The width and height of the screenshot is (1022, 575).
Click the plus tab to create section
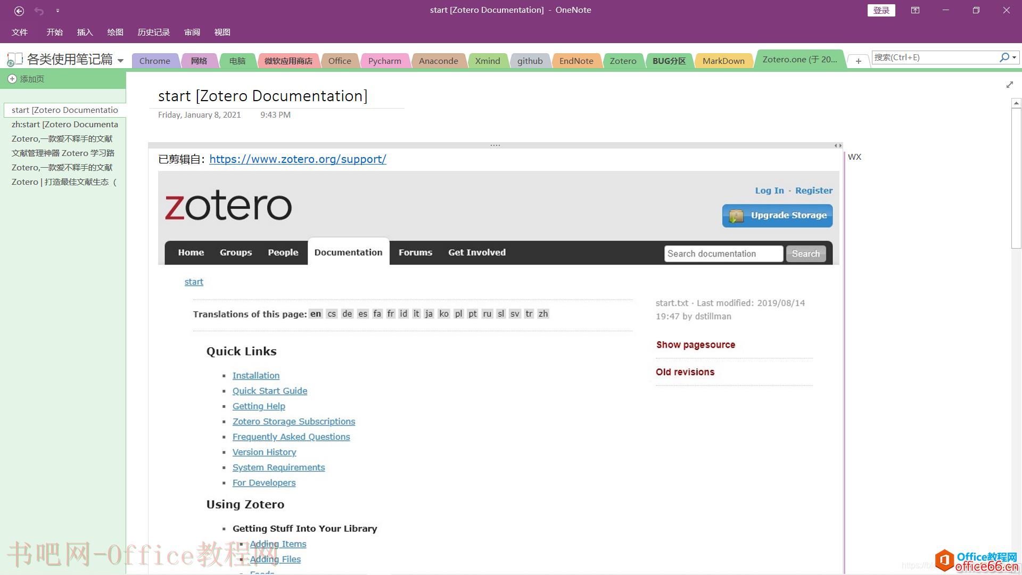click(x=858, y=61)
